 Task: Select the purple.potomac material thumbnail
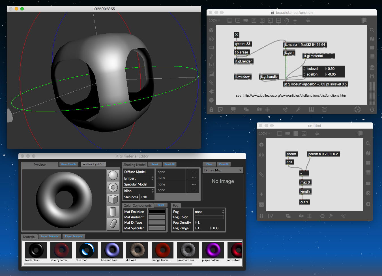coord(213,250)
